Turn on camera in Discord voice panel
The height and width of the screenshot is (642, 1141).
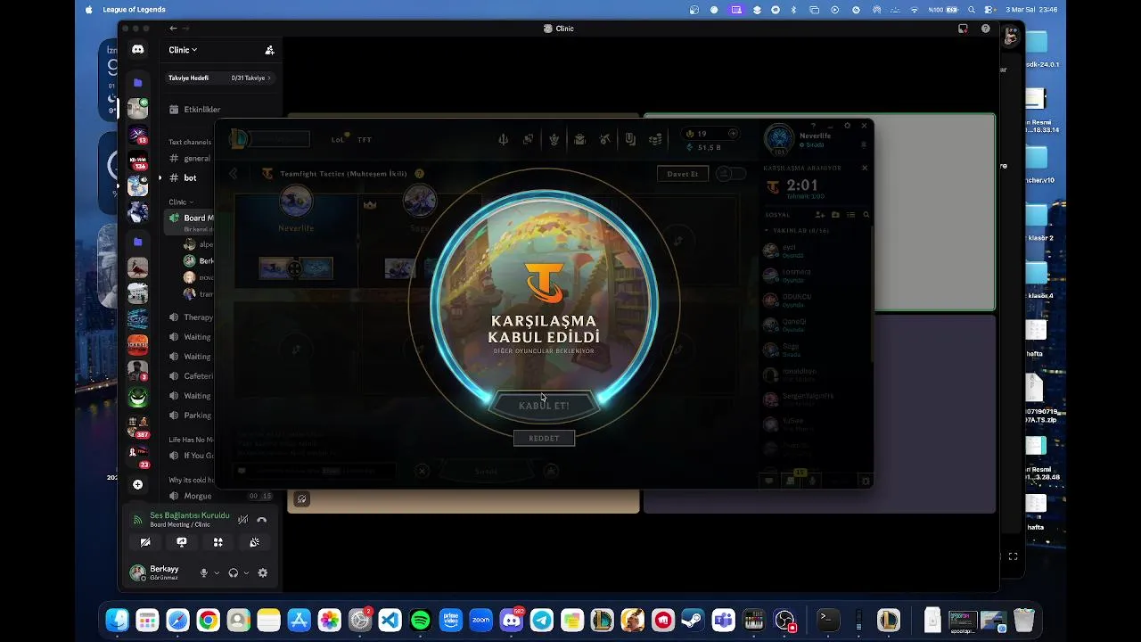(x=145, y=542)
